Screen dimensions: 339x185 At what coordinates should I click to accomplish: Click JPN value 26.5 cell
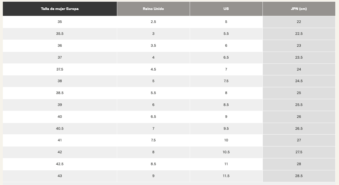coord(299,129)
